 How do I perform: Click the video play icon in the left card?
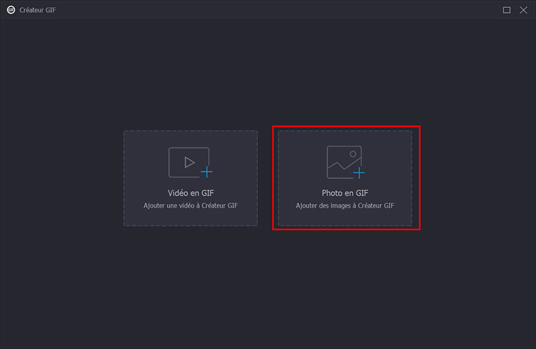pyautogui.click(x=189, y=161)
